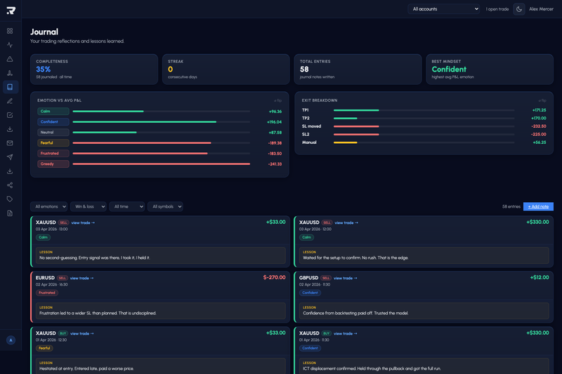Open view trade link for XAUUSD 03 Apr 12:00

click(x=346, y=222)
